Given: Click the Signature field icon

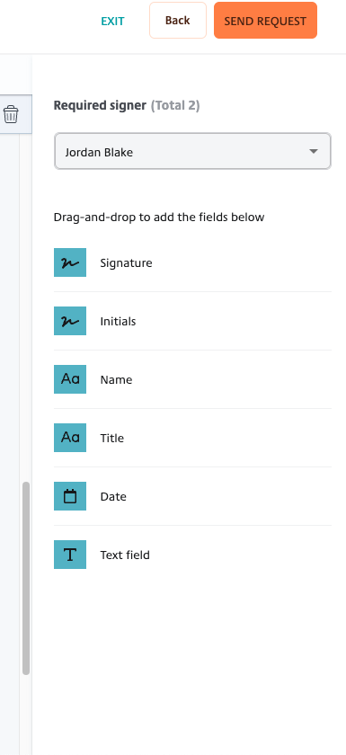Looking at the screenshot, I should pyautogui.click(x=70, y=262).
